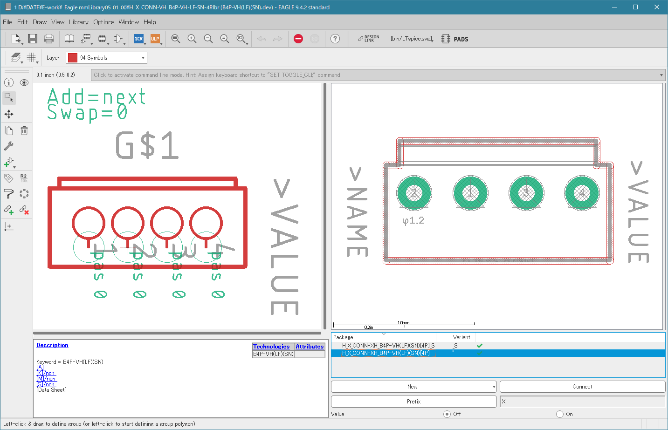Set Value radio button to Off
This screenshot has width=668, height=430.
[x=447, y=414]
